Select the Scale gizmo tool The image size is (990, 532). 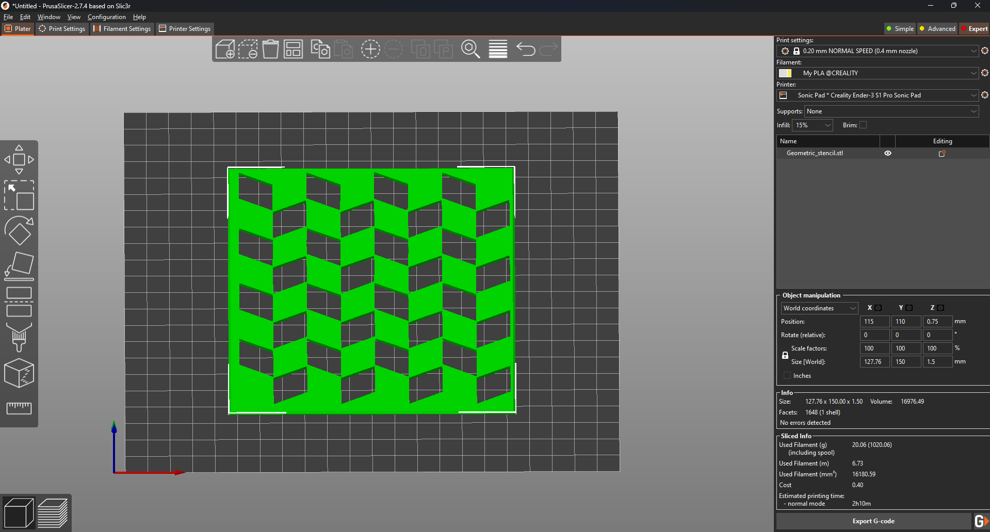tap(19, 195)
